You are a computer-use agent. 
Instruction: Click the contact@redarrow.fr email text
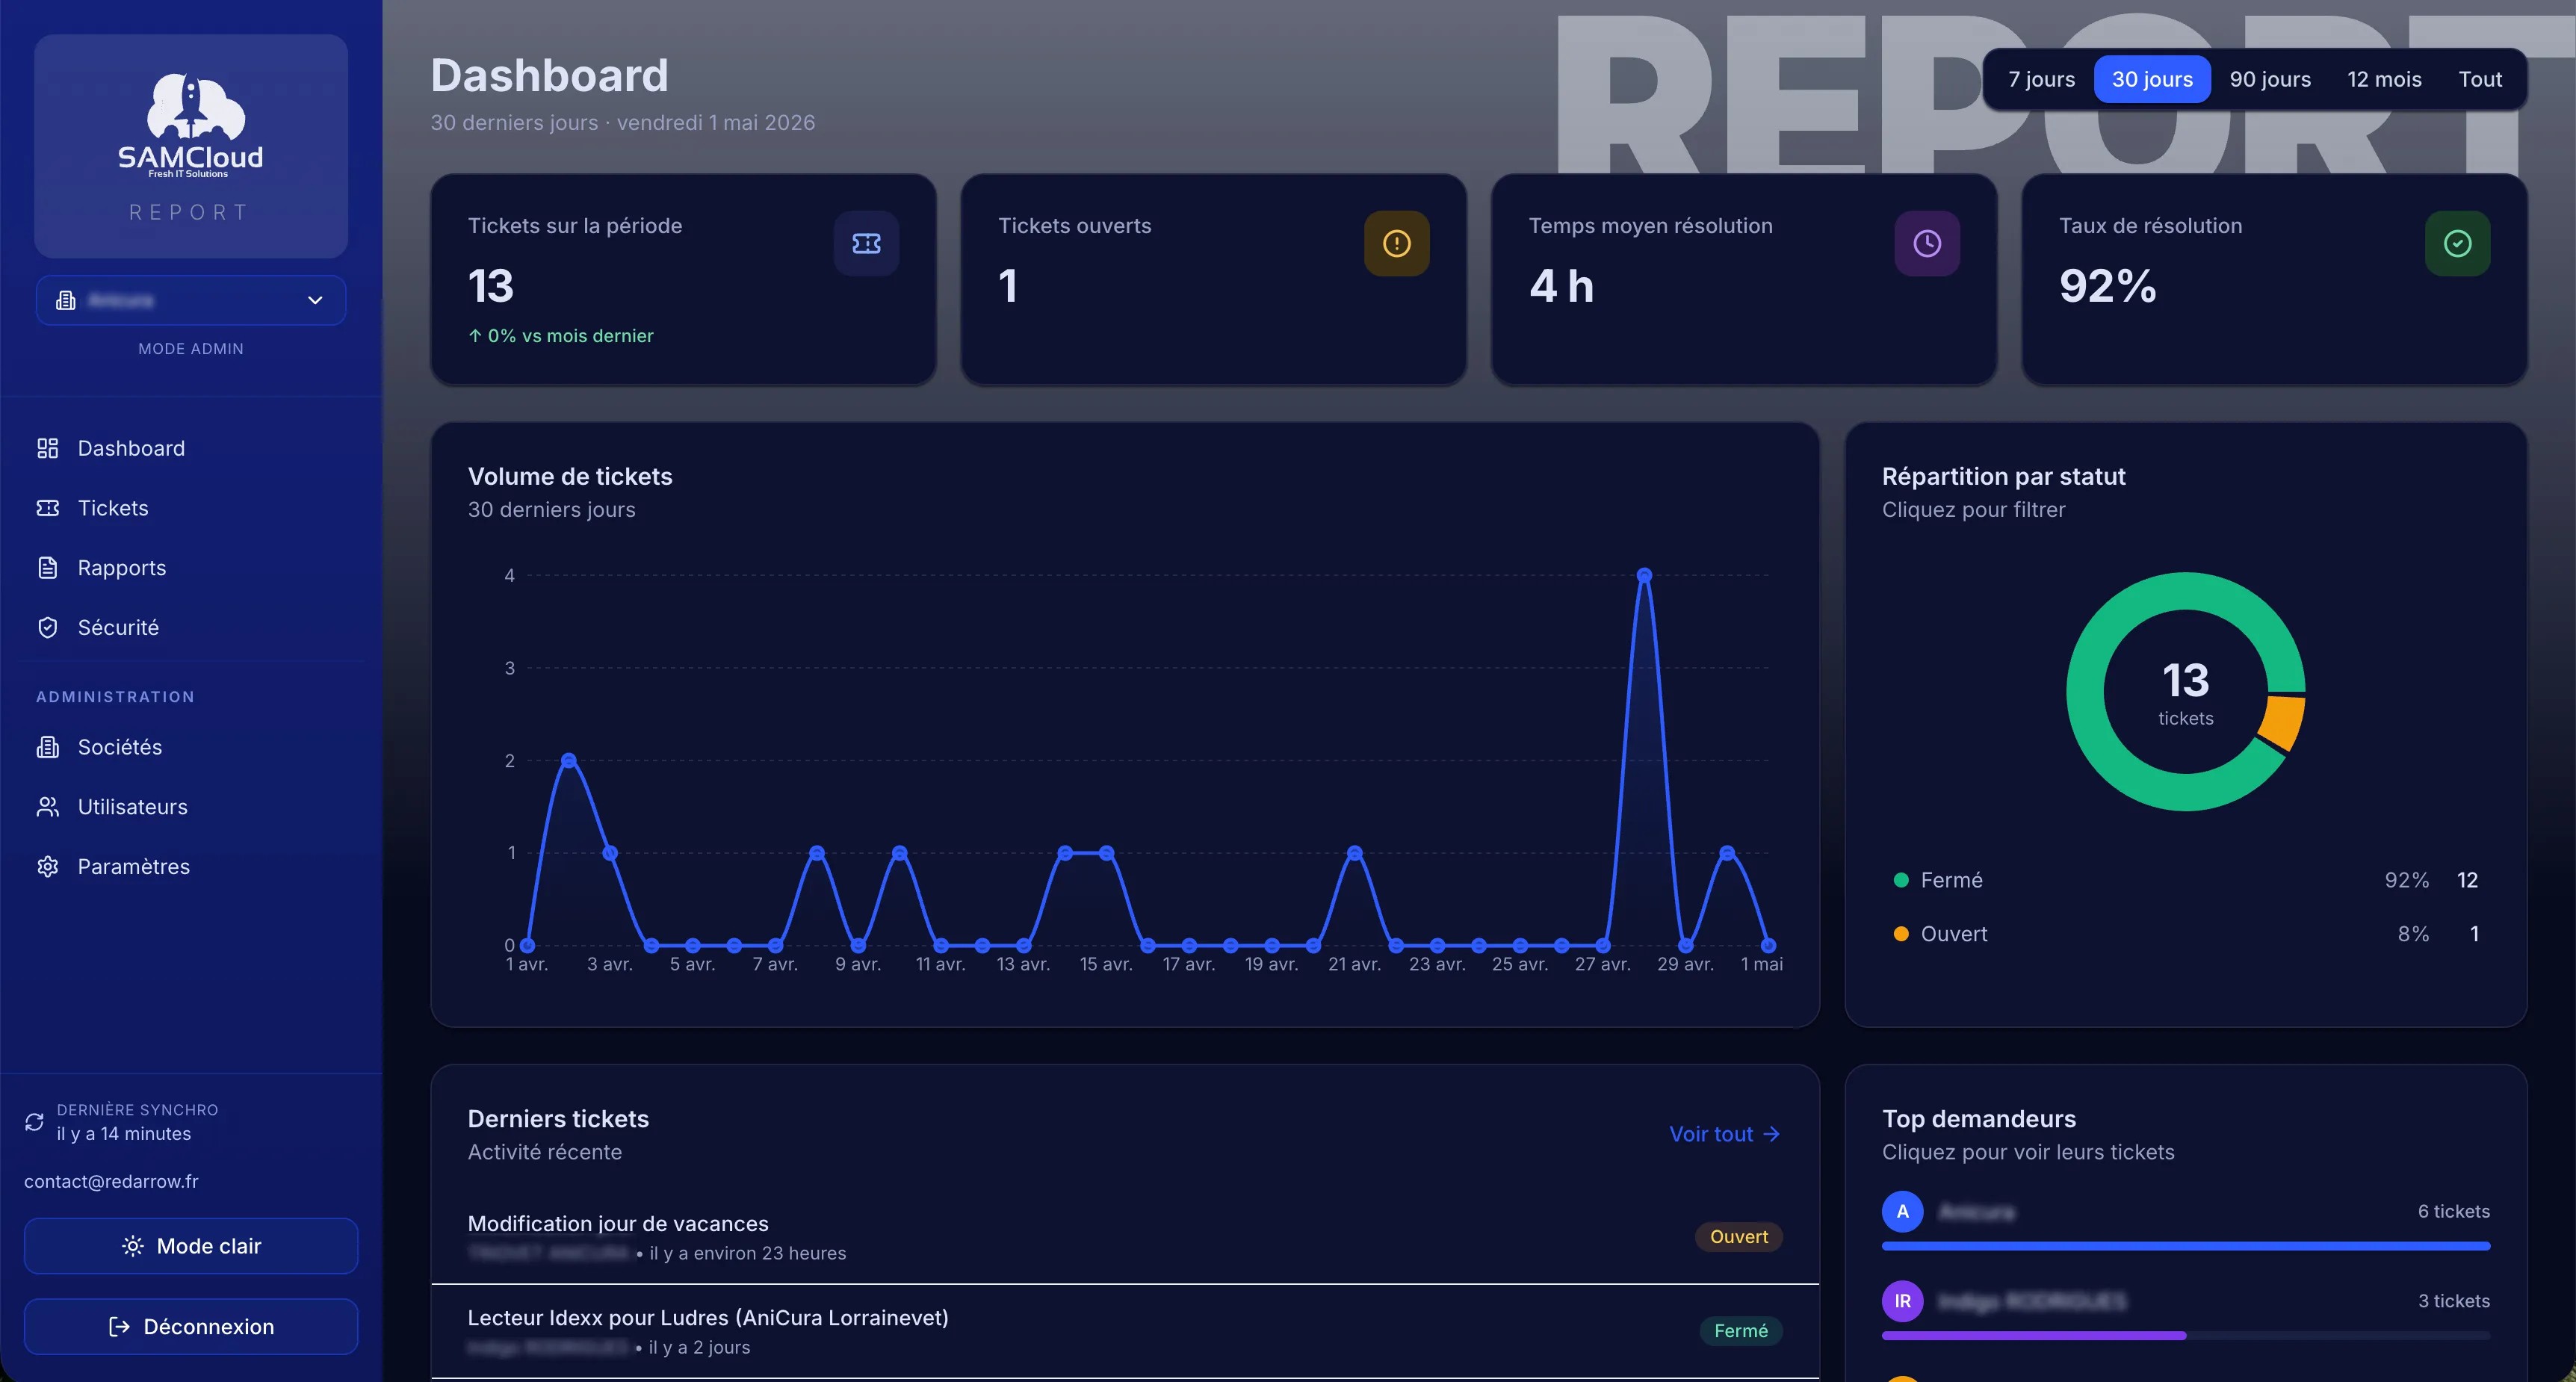coord(111,1181)
